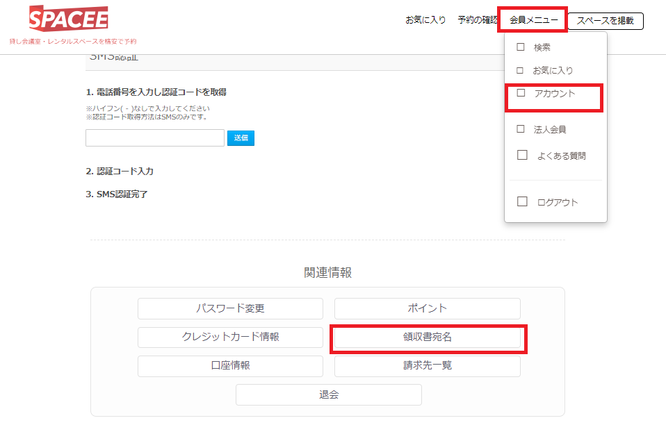Screen dimensions: 666x425
Task: Open お気に入り in the top navigation
Action: coord(425,20)
